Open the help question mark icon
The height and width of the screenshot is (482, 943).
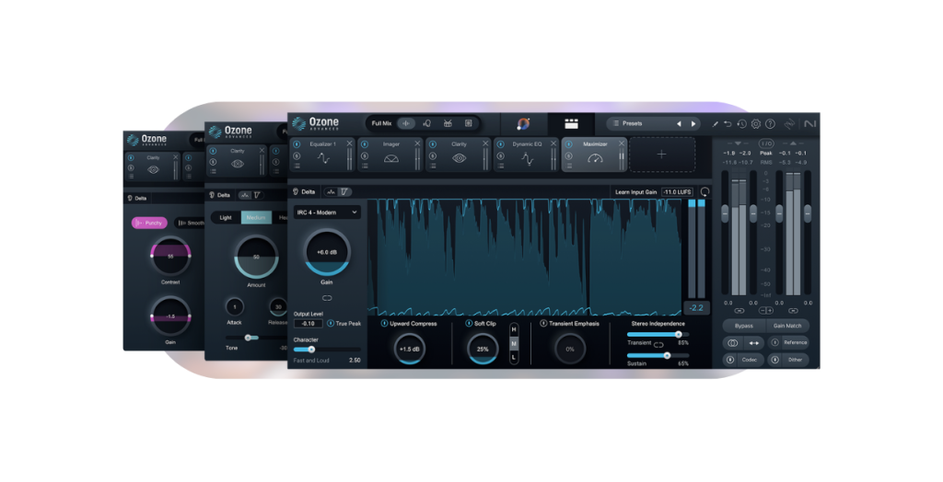(771, 124)
